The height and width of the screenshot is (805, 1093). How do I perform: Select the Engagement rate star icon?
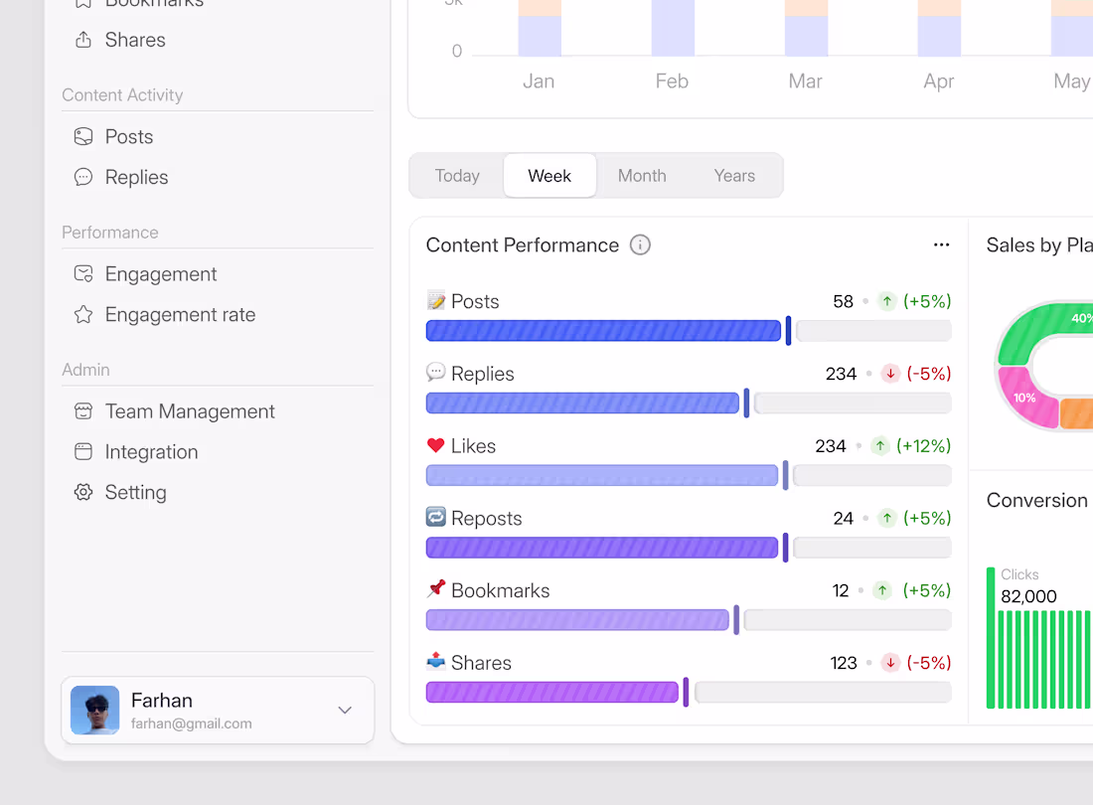pos(82,314)
